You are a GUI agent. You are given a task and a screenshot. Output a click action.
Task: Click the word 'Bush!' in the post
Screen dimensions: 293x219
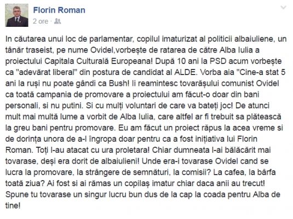pyautogui.click(x=119, y=83)
